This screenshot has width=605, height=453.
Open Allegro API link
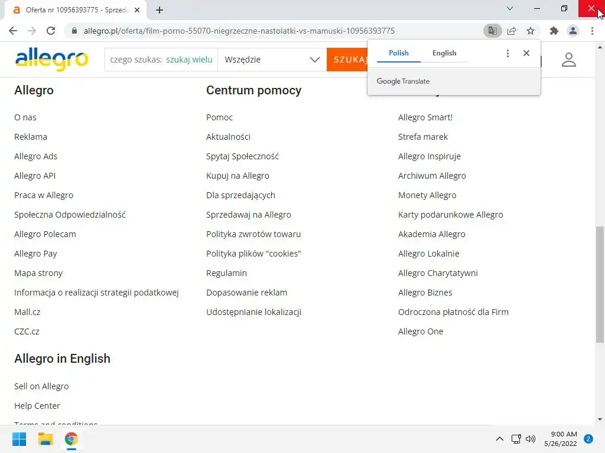[35, 176]
